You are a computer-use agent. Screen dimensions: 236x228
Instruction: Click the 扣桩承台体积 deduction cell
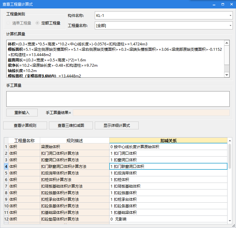click(x=168, y=199)
